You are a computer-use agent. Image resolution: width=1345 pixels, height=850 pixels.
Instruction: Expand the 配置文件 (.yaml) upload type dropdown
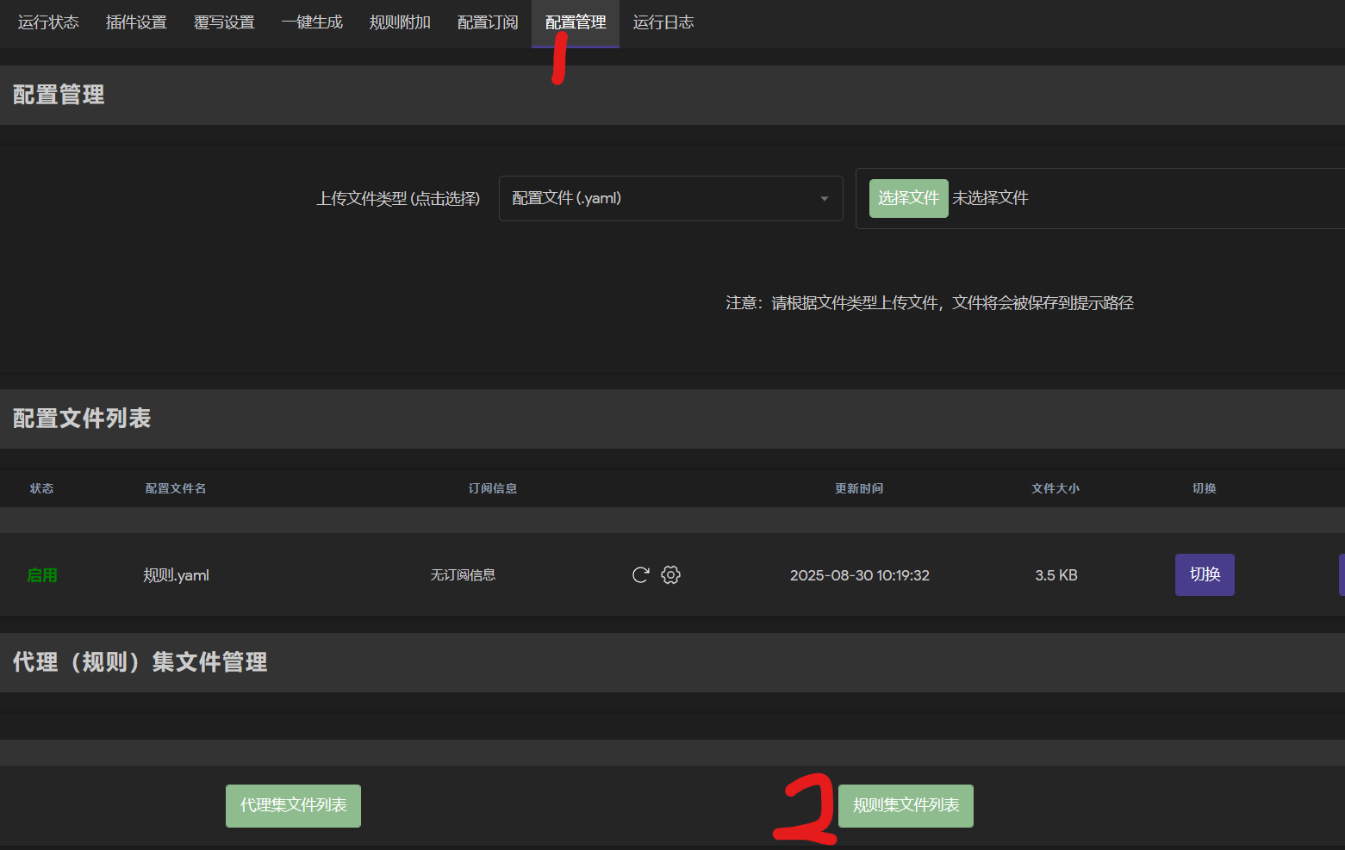(x=670, y=199)
